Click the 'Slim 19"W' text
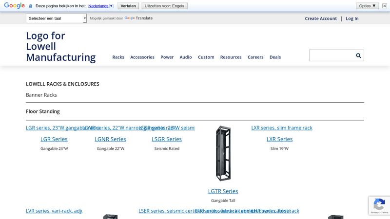The height and width of the screenshot is (219, 390). coord(279,148)
